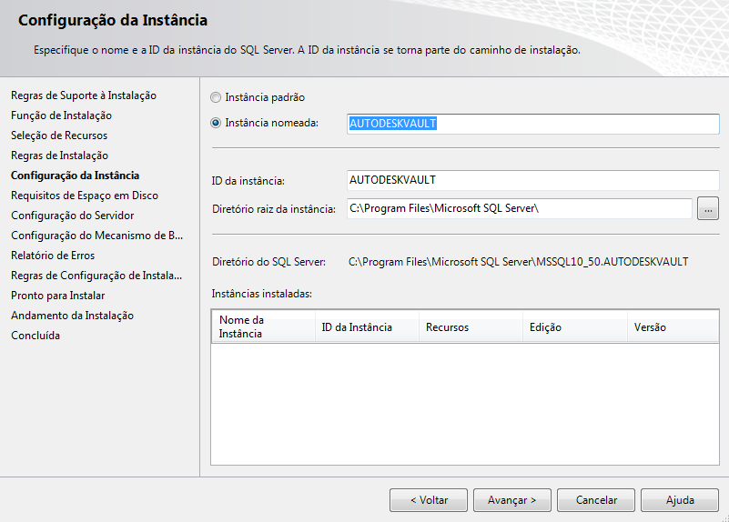Select the Instância nomeada radio button
Viewport: 729px width, 522px height.
tap(216, 123)
